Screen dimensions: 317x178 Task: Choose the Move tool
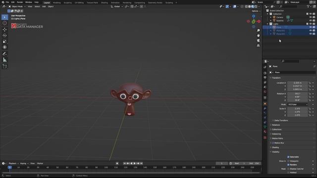pyautogui.click(x=4, y=30)
